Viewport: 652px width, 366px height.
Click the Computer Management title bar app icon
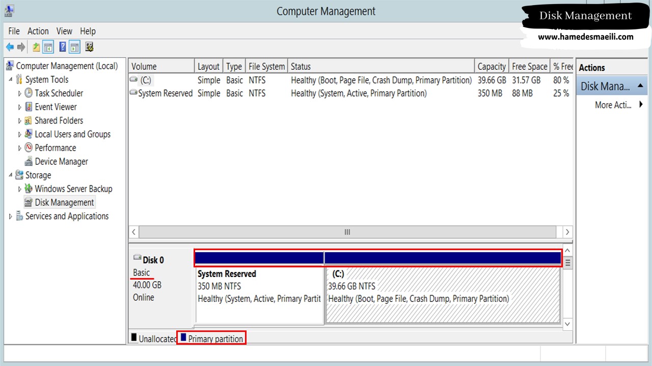pyautogui.click(x=9, y=10)
